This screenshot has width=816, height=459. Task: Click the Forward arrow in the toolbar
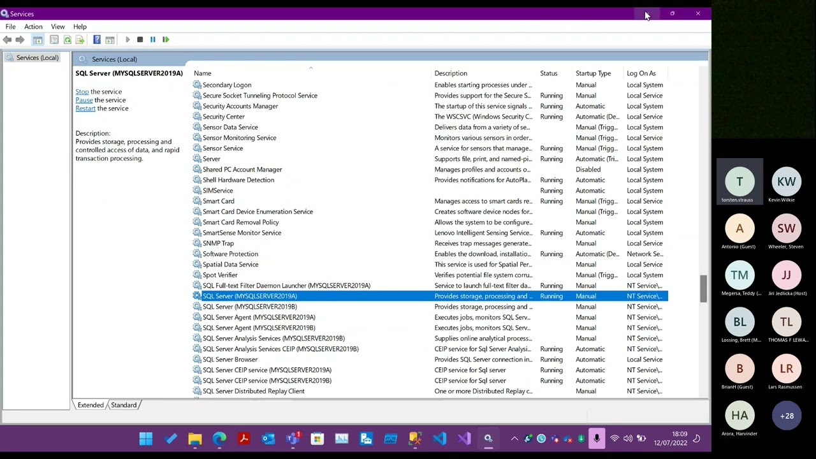click(20, 40)
